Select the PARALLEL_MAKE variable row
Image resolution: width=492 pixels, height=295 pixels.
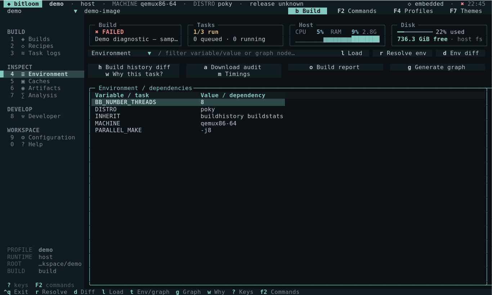pyautogui.click(x=188, y=130)
